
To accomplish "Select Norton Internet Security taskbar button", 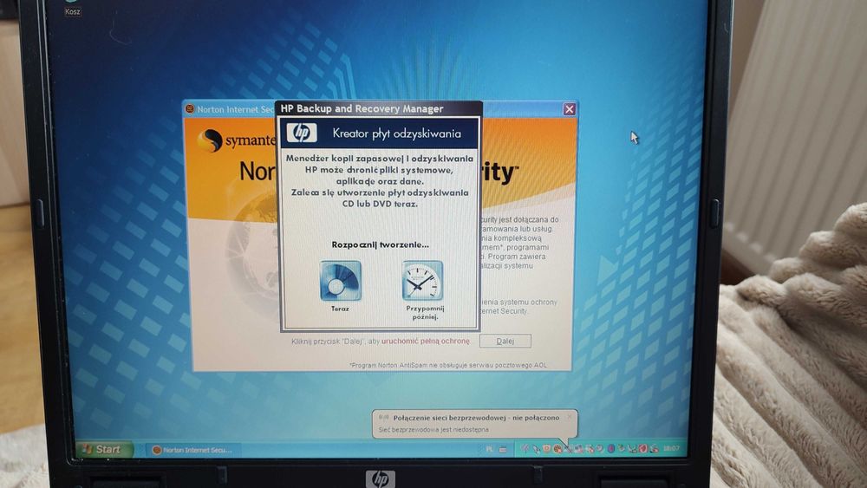I will 193,450.
